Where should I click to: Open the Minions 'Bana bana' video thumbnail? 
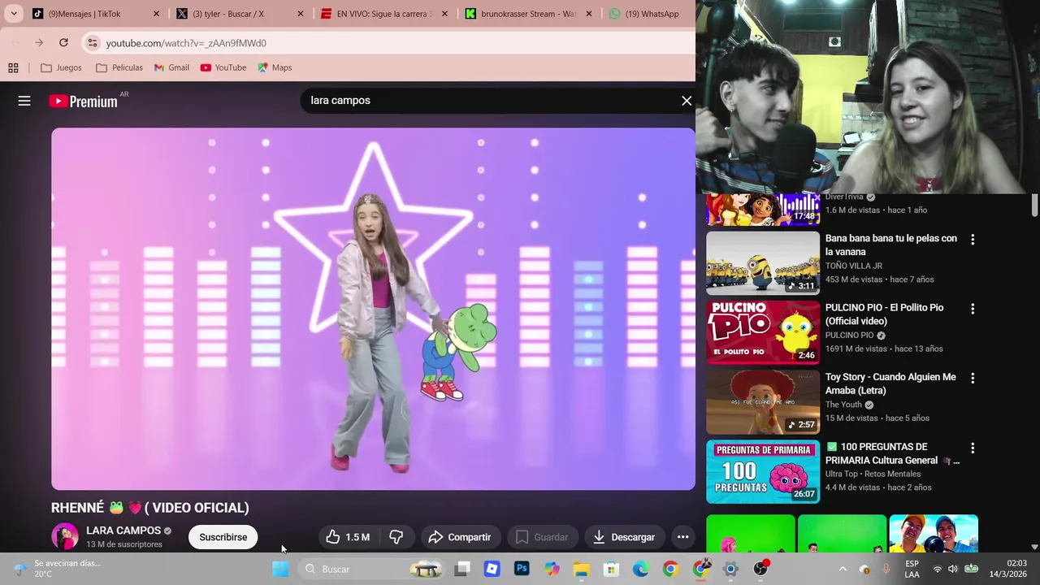[x=763, y=263]
